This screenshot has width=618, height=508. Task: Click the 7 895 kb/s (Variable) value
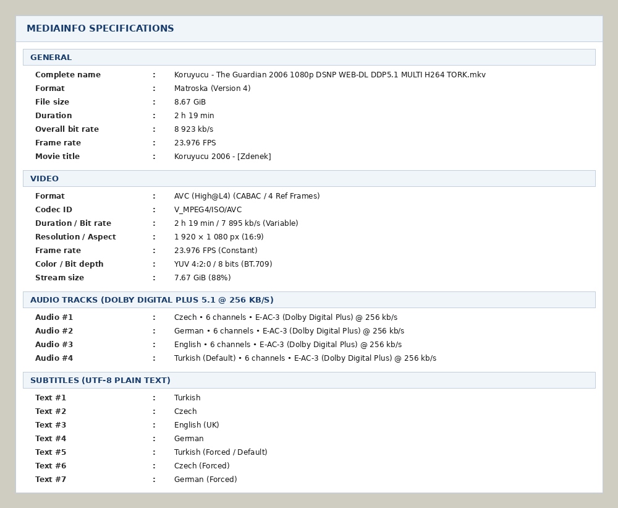click(260, 223)
